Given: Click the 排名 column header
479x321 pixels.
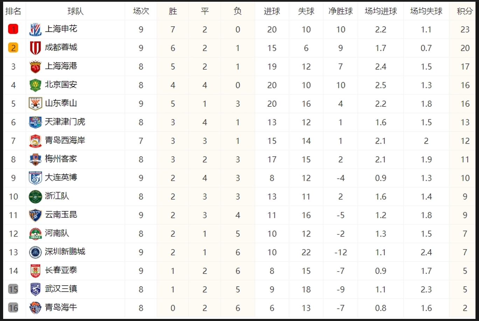Looking at the screenshot, I should click(x=13, y=11).
